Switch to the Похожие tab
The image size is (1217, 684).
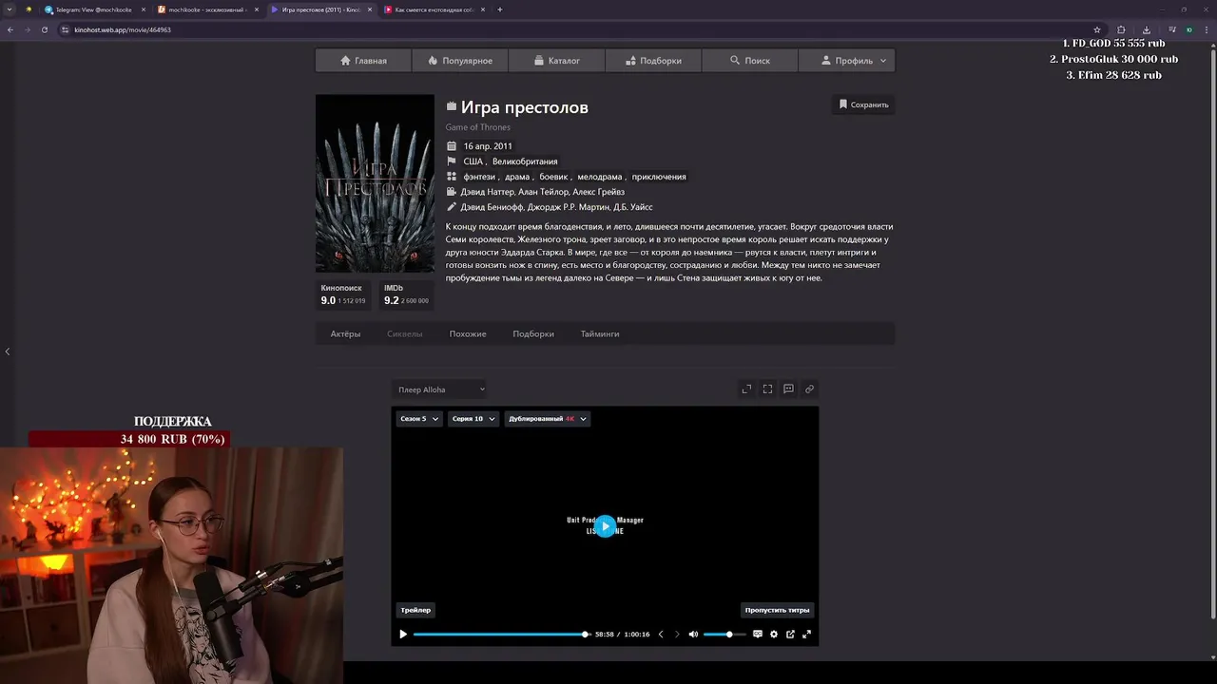click(468, 333)
